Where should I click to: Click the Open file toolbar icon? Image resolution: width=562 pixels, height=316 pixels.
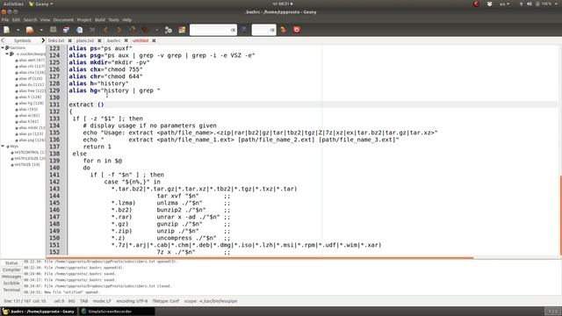point(30,30)
